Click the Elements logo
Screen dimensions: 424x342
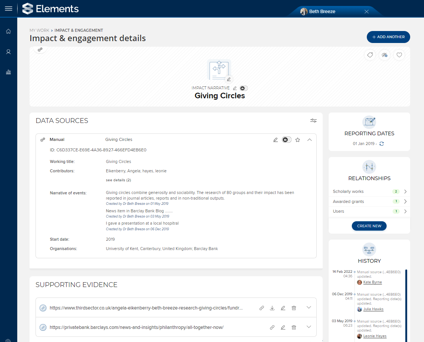[x=50, y=9]
